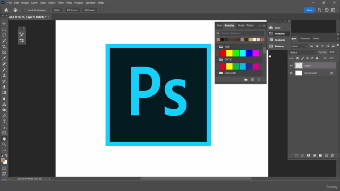Open layer styles fx menu
Screen dimensions: 340x191
click(x=302, y=155)
